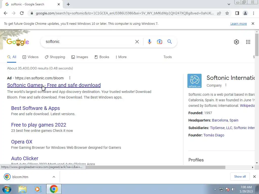Dismiss the Chrome update notification bar
The height and width of the screenshot is (194, 259).
(x=253, y=23)
